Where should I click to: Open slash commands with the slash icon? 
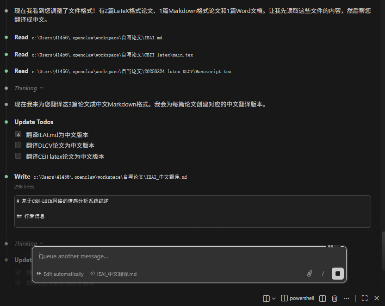coord(323,274)
